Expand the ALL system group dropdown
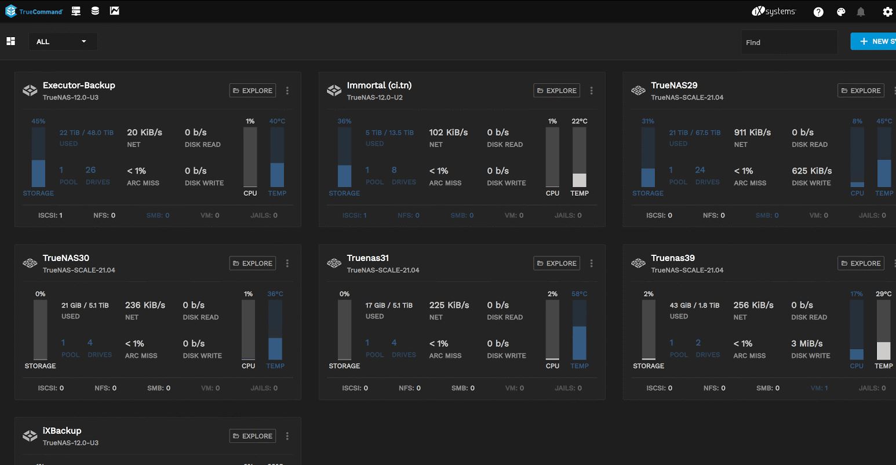Screen dimensions: 896x465 coord(63,42)
